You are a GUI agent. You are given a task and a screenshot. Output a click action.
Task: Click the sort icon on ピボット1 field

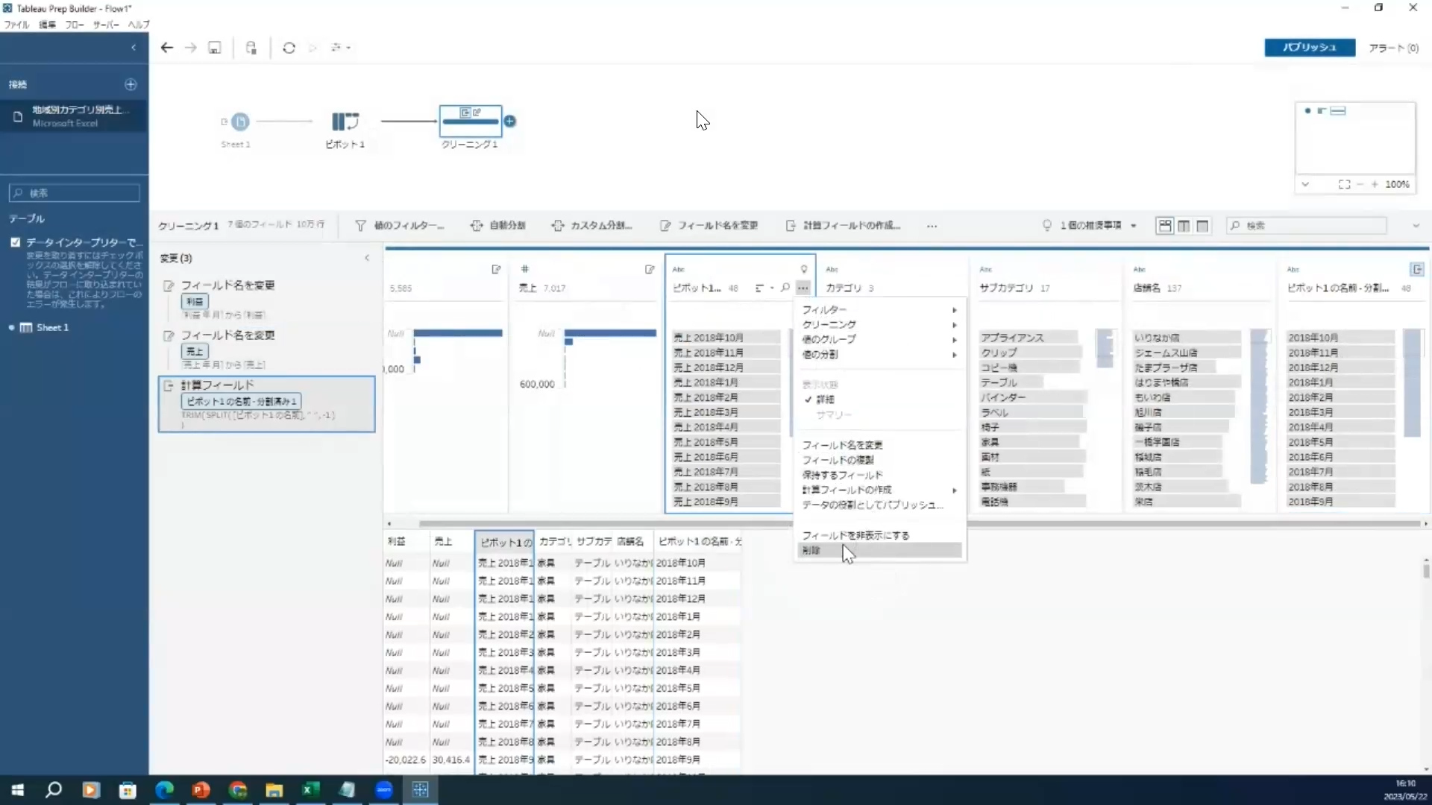(x=759, y=288)
